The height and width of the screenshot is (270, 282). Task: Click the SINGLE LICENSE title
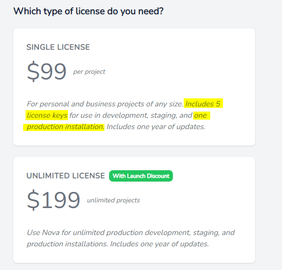(58, 47)
